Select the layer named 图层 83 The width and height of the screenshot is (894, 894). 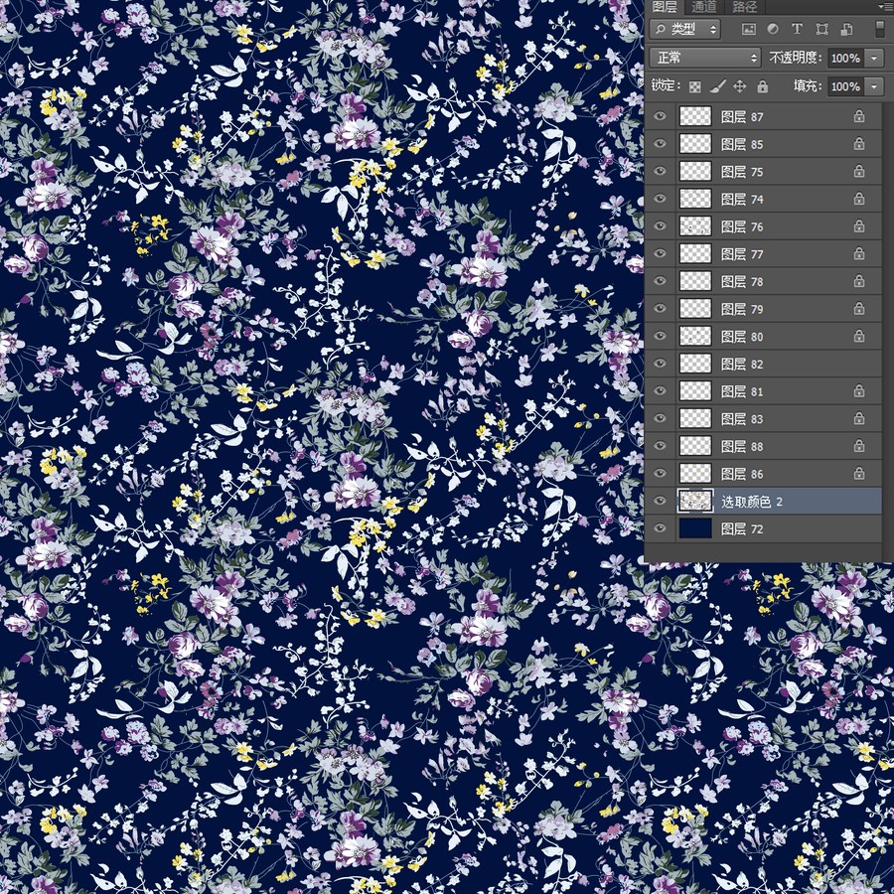763,418
